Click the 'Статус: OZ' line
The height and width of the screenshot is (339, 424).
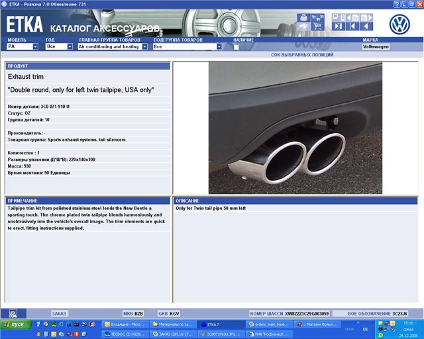[x=19, y=113]
